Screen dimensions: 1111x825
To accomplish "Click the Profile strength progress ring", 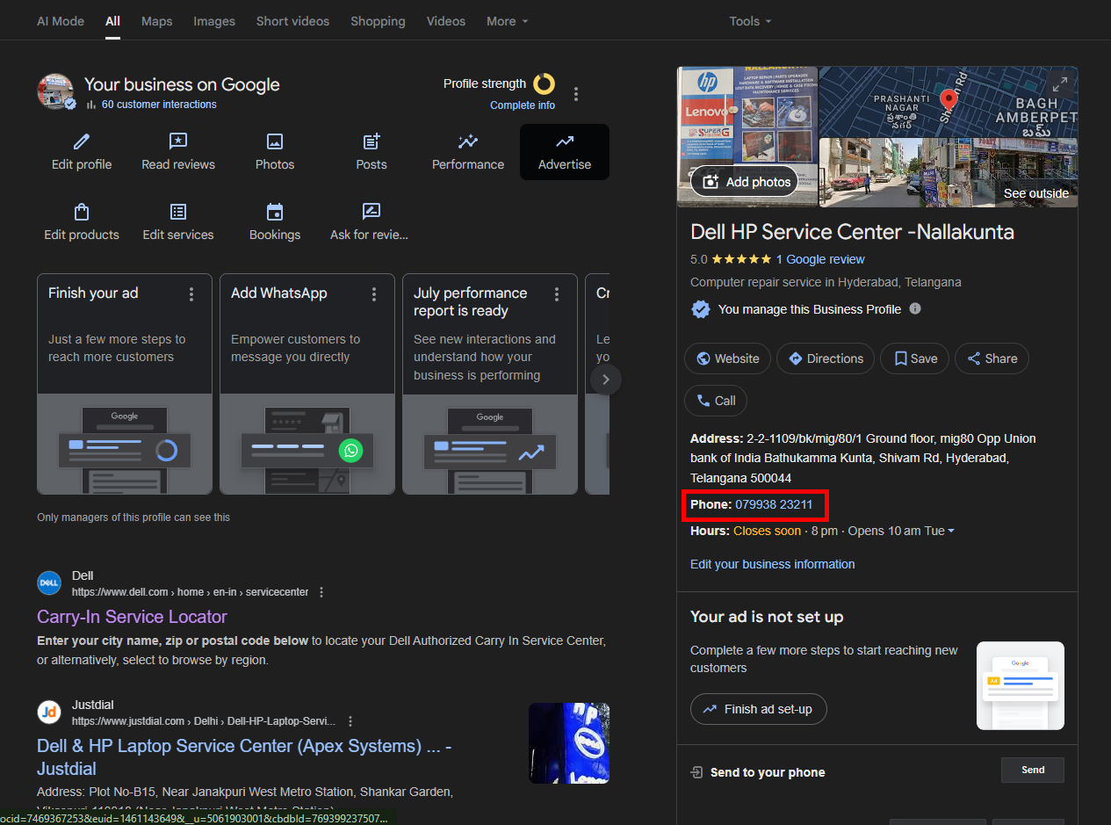I will coord(545,84).
